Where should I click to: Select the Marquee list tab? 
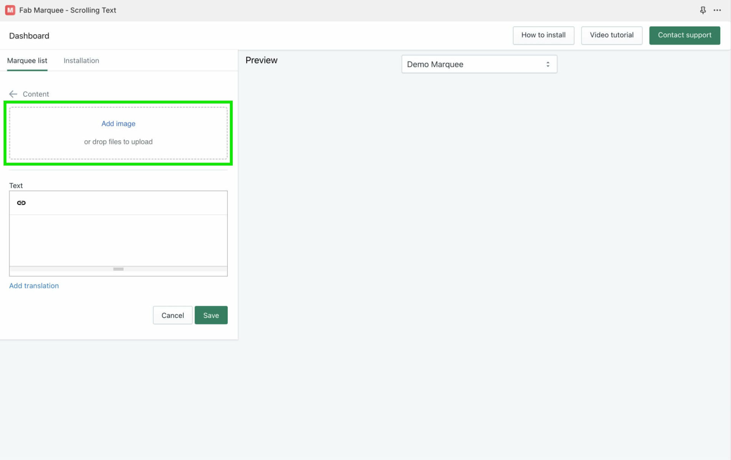(x=27, y=61)
